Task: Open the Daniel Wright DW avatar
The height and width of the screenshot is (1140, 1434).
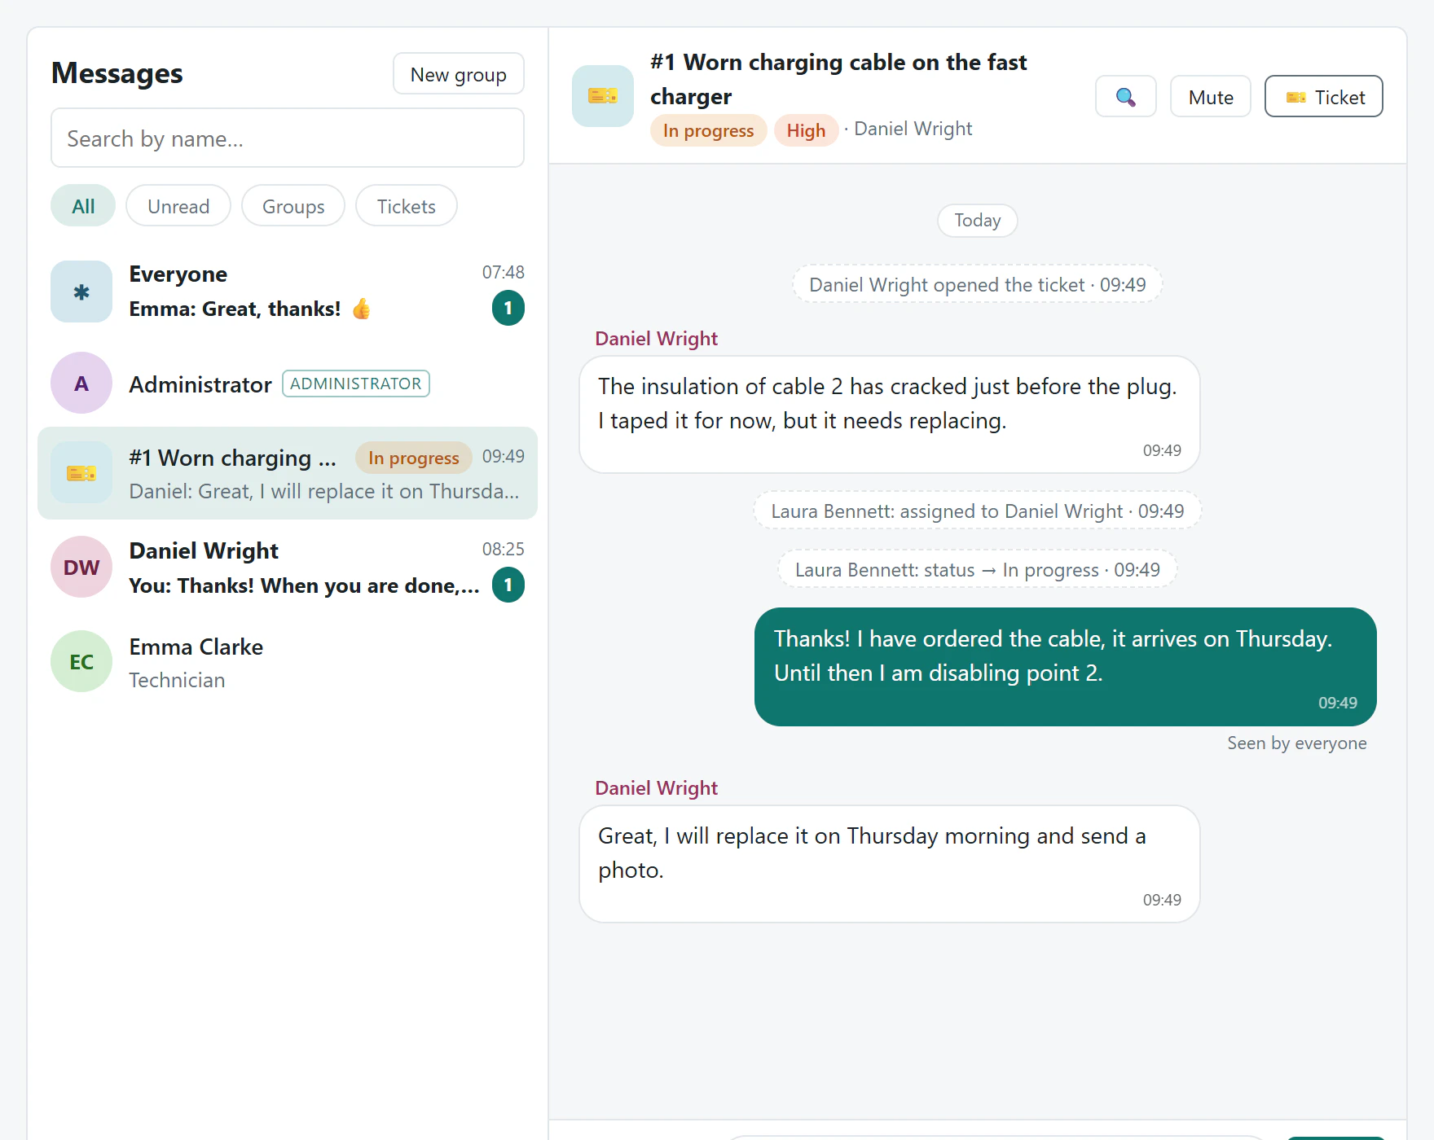Action: point(81,567)
